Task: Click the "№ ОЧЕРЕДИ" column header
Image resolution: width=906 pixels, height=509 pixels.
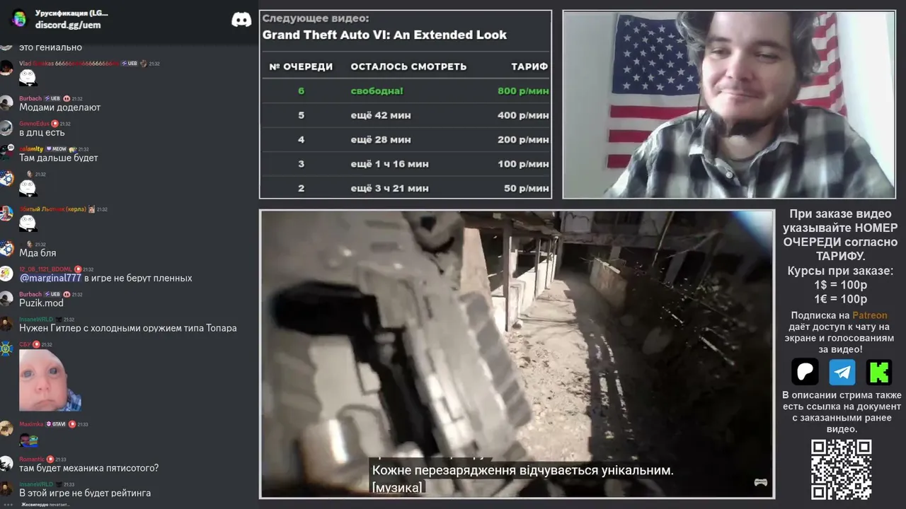Action: click(301, 66)
